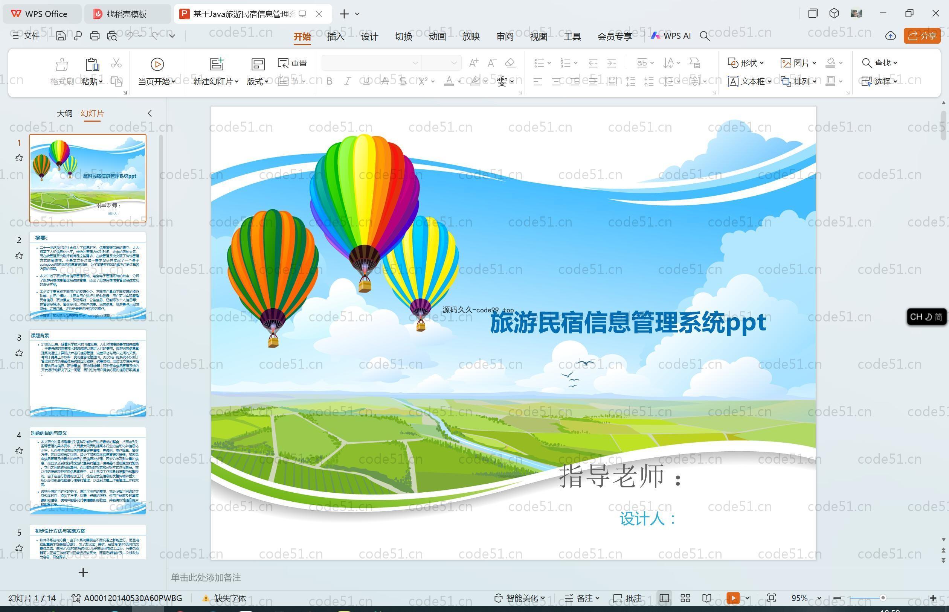Click the font color swatch
This screenshot has height=612, width=949.
point(449,81)
